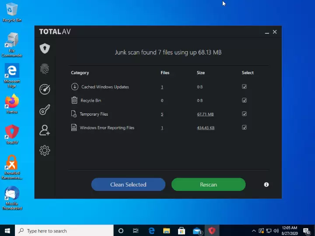Open volume control in system tray
Screen dimensions: 315x236
pos(276,231)
